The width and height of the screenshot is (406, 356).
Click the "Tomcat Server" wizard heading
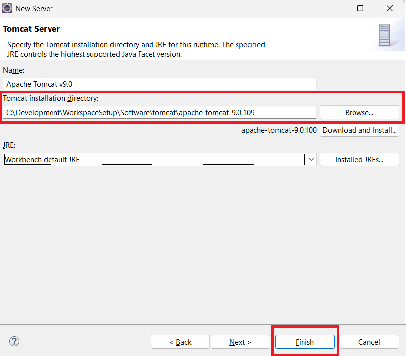point(32,29)
